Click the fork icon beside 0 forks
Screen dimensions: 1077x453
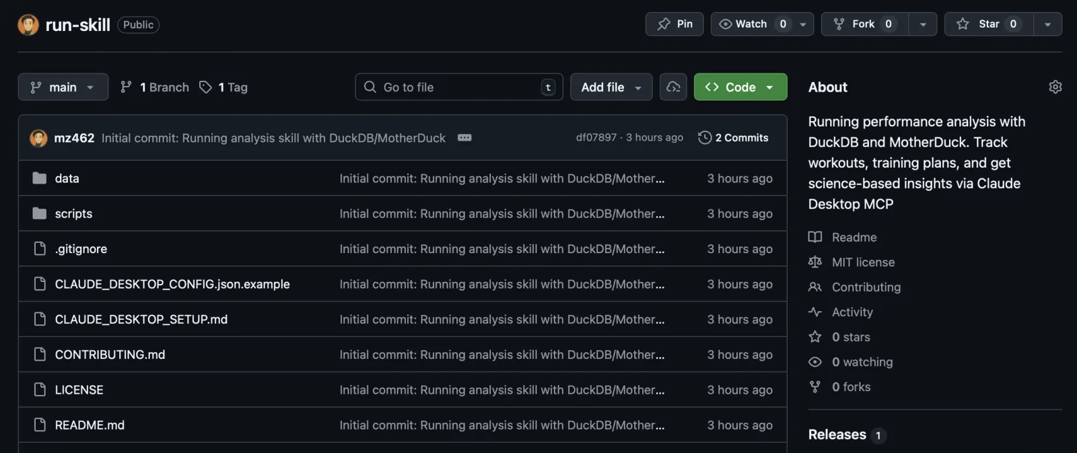(815, 386)
